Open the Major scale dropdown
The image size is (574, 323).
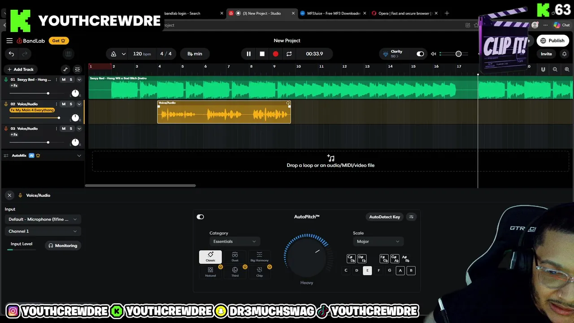coord(378,242)
